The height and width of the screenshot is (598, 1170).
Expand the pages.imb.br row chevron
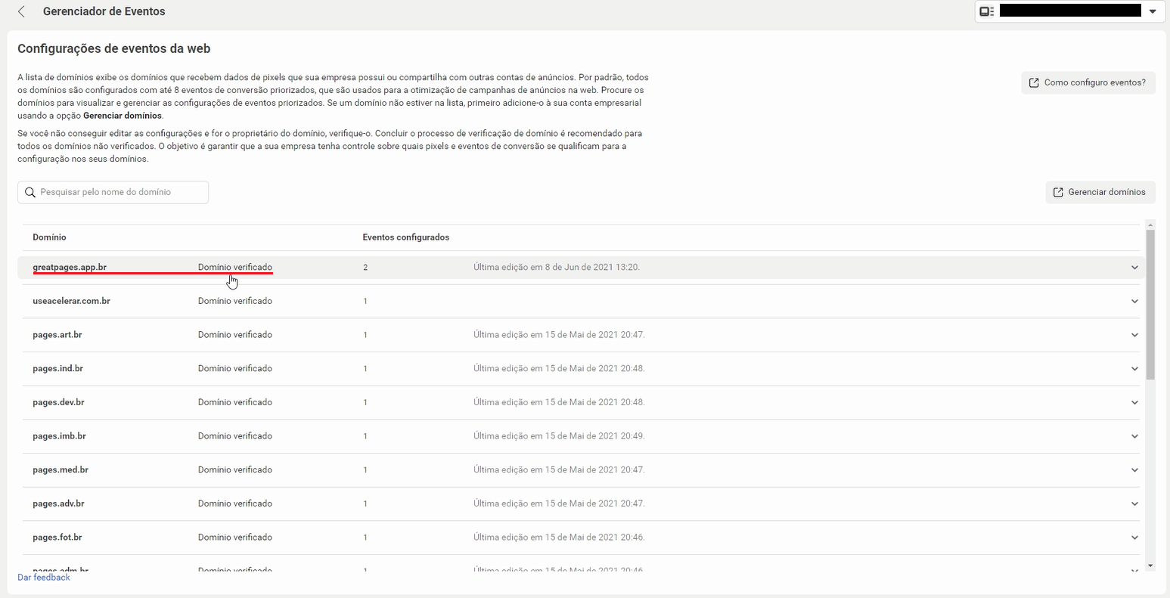tap(1134, 436)
